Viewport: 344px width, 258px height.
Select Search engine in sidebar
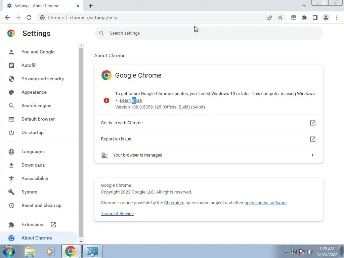pyautogui.click(x=39, y=105)
